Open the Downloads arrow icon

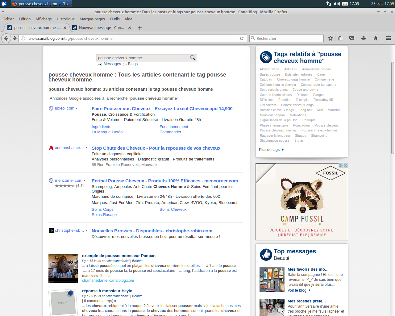(x=364, y=38)
